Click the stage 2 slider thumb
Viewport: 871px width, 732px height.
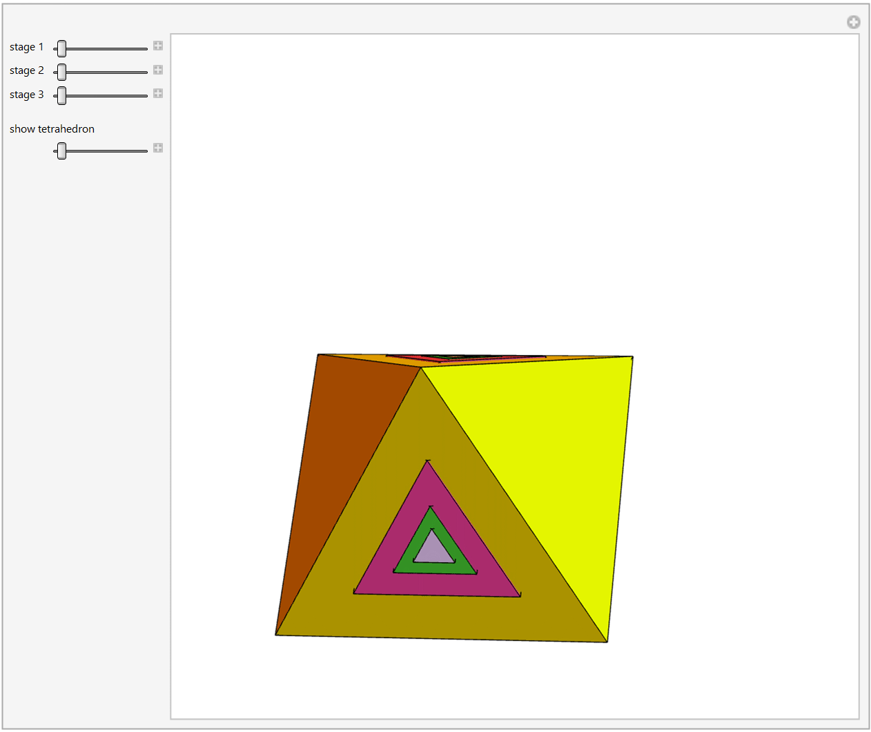click(x=61, y=72)
